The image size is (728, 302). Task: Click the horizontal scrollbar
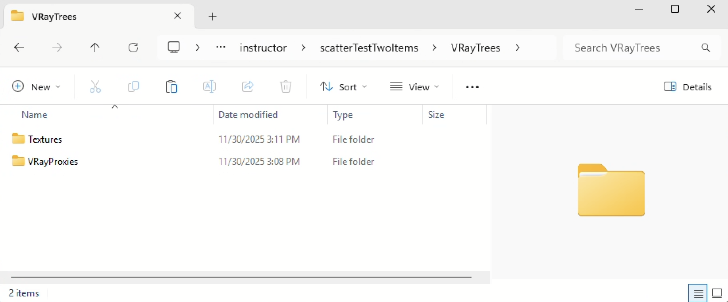[241, 277]
